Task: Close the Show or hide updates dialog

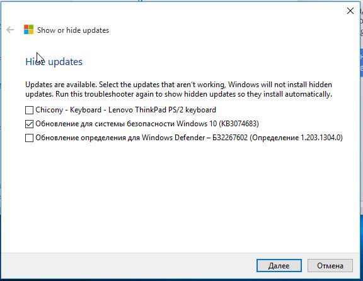Action: pos(350,11)
